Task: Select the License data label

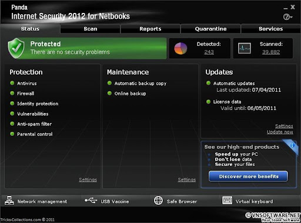Action: pyautogui.click(x=227, y=102)
